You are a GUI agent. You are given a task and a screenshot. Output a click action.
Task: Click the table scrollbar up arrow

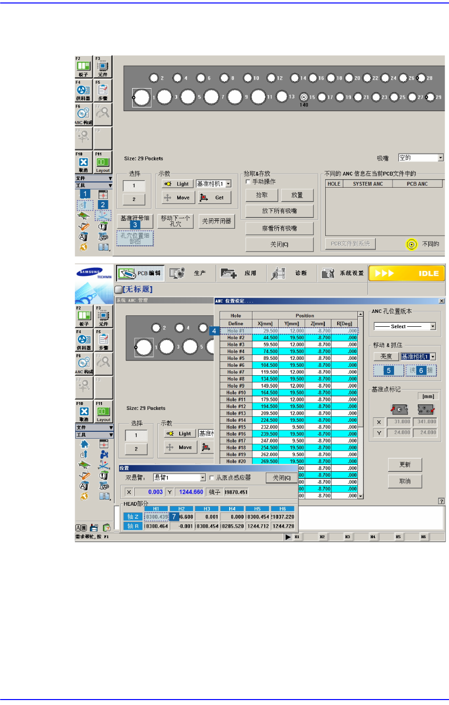pos(360,315)
